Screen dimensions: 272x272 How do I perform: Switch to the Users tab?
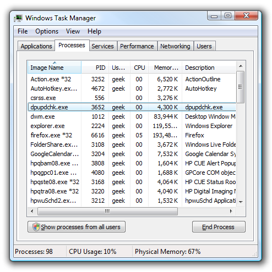pyautogui.click(x=204, y=46)
